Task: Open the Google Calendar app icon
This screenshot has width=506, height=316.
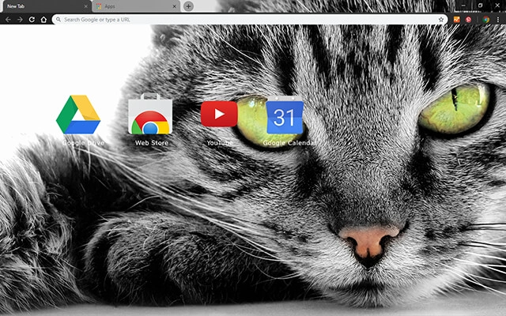Action: 285,115
